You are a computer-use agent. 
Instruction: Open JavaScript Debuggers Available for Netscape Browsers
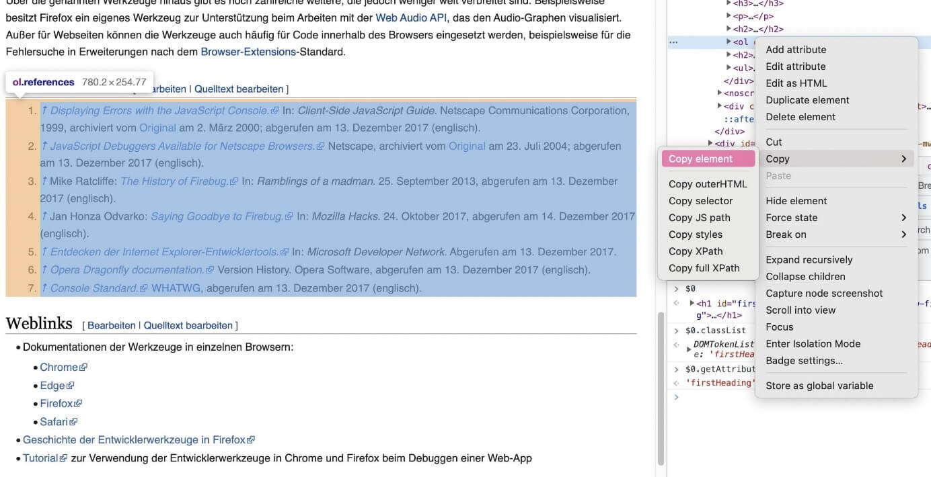pyautogui.click(x=187, y=146)
